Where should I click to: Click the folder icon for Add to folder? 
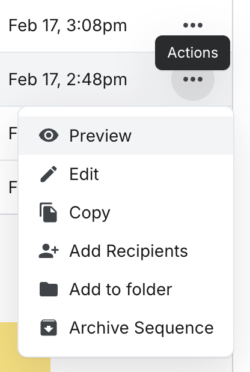[x=49, y=289]
